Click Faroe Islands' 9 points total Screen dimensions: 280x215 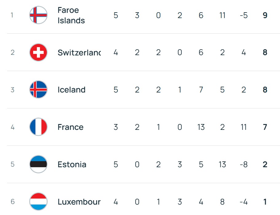[265, 15]
